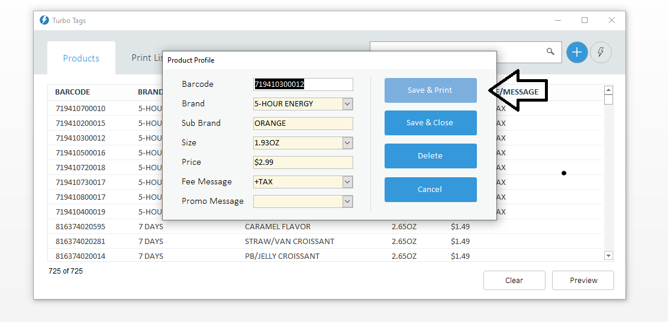
Task: Switch to the Print List tab
Action: tap(147, 58)
